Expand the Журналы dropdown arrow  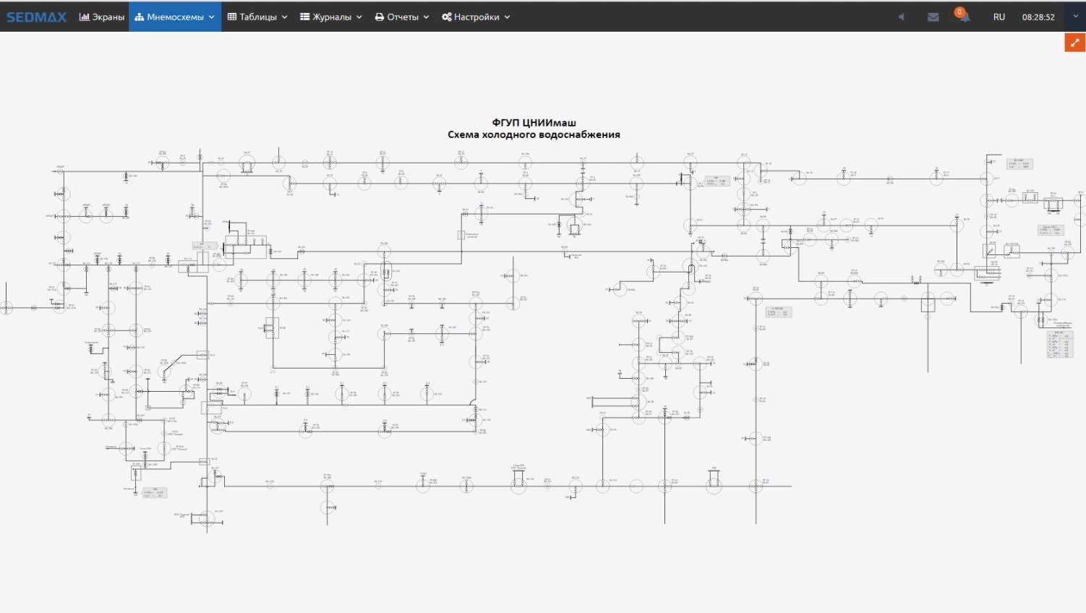(359, 17)
